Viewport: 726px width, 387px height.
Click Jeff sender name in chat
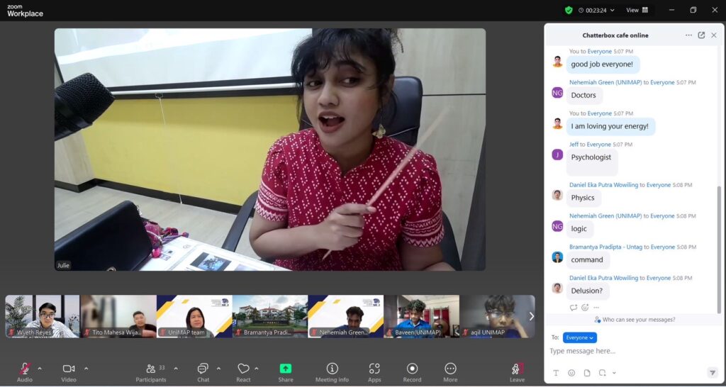pyautogui.click(x=574, y=145)
